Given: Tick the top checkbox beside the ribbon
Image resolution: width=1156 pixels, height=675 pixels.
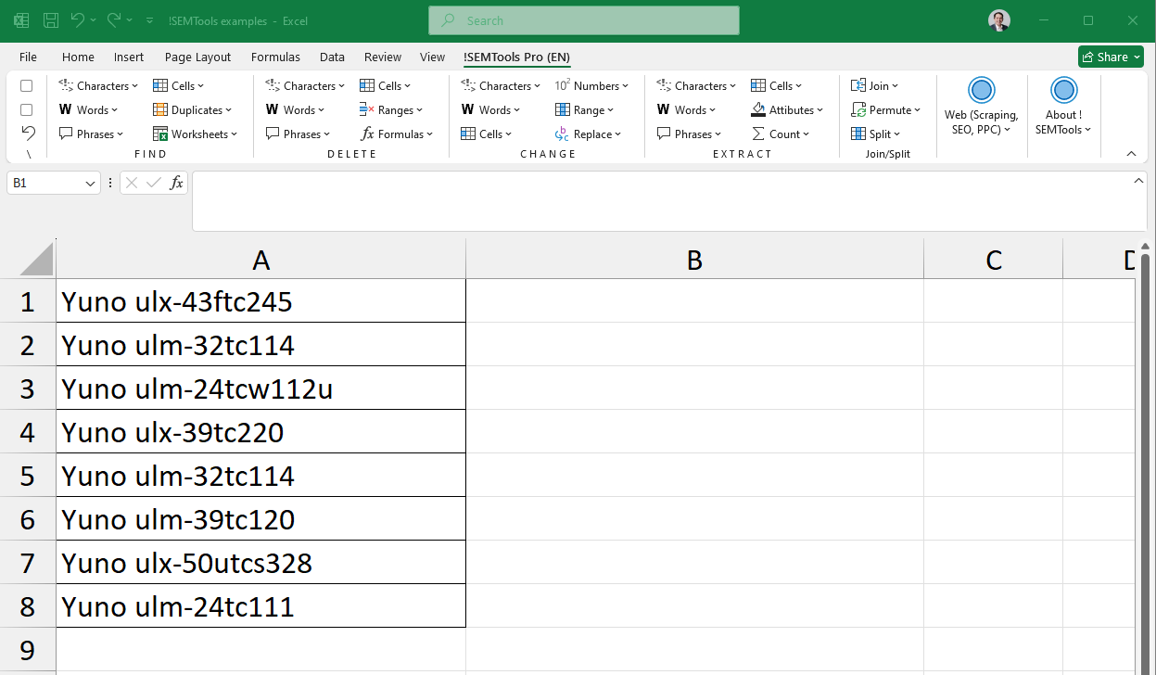Looking at the screenshot, I should (26, 85).
